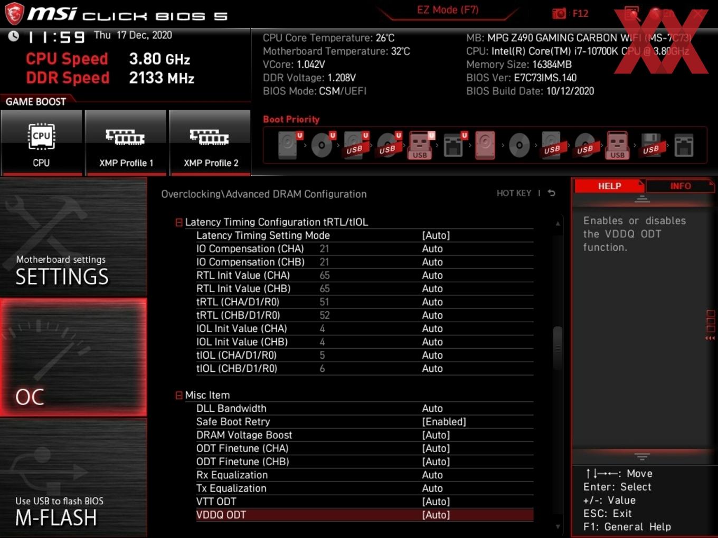Open ODT Finetune (CHA) [Auto] option
Image resolution: width=718 pixels, height=538 pixels.
click(436, 448)
